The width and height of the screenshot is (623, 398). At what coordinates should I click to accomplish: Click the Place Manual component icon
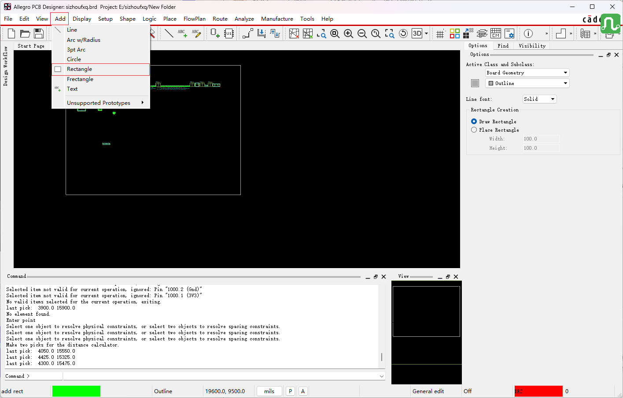(215, 33)
